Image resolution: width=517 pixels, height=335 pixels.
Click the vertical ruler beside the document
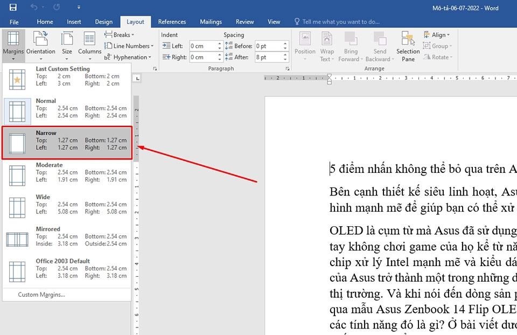(136, 214)
